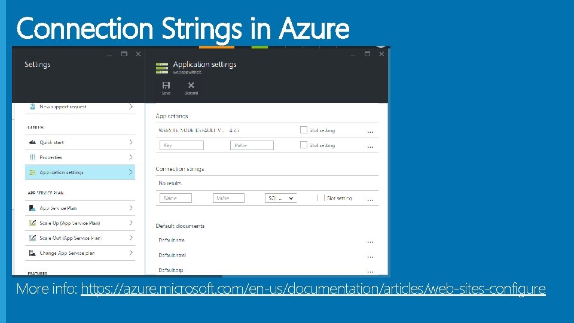Click the Quick start cloud icon
574x323 pixels.
[32, 142]
